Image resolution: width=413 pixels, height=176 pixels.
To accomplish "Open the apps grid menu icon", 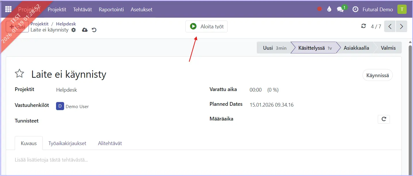I will tap(8, 9).
